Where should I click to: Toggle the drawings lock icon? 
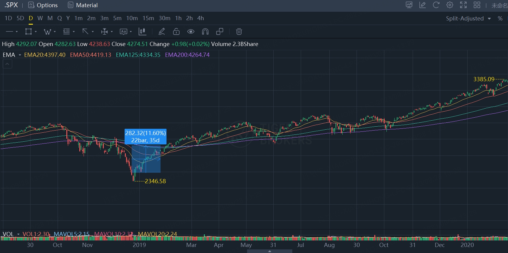(x=176, y=32)
